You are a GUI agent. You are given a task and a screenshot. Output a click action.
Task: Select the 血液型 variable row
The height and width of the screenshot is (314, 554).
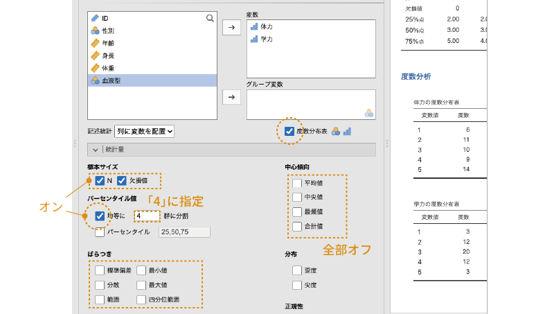[111, 80]
